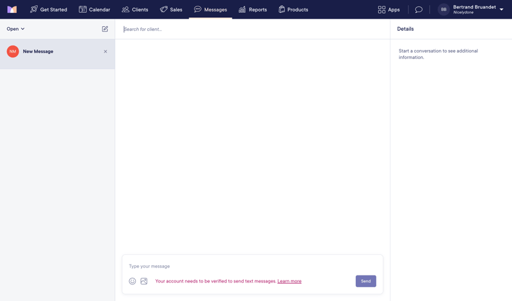This screenshot has height=301, width=512.
Task: Expand the Bertrand Bruandet account dropdown
Action: pos(502,10)
